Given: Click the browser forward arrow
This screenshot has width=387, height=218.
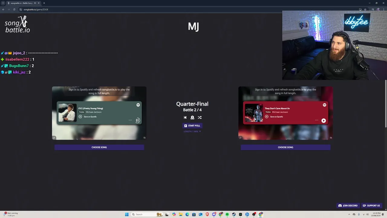Looking at the screenshot, I should pyautogui.click(x=8, y=9).
